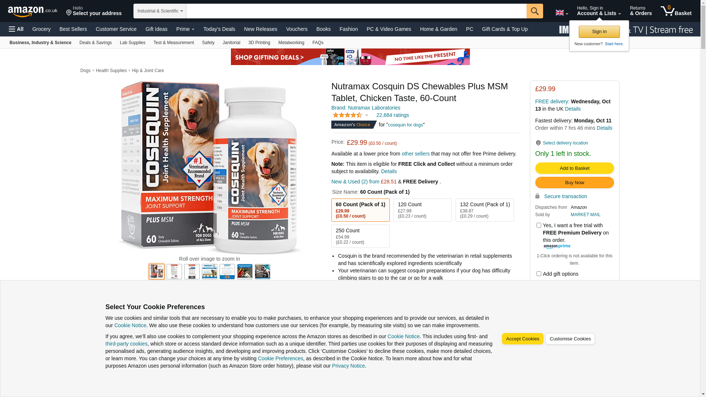Expand the Prime menu dropdown

coord(185,29)
